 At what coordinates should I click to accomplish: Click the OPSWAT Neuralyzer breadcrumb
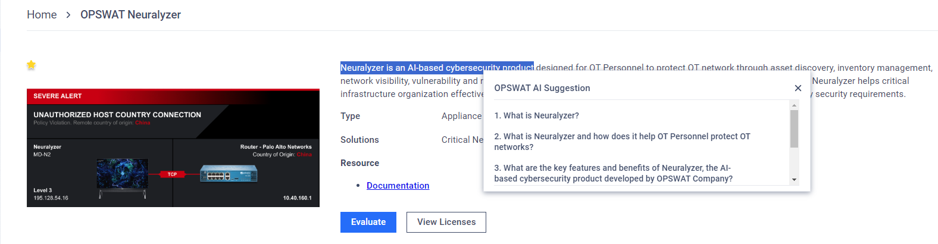[x=130, y=14]
